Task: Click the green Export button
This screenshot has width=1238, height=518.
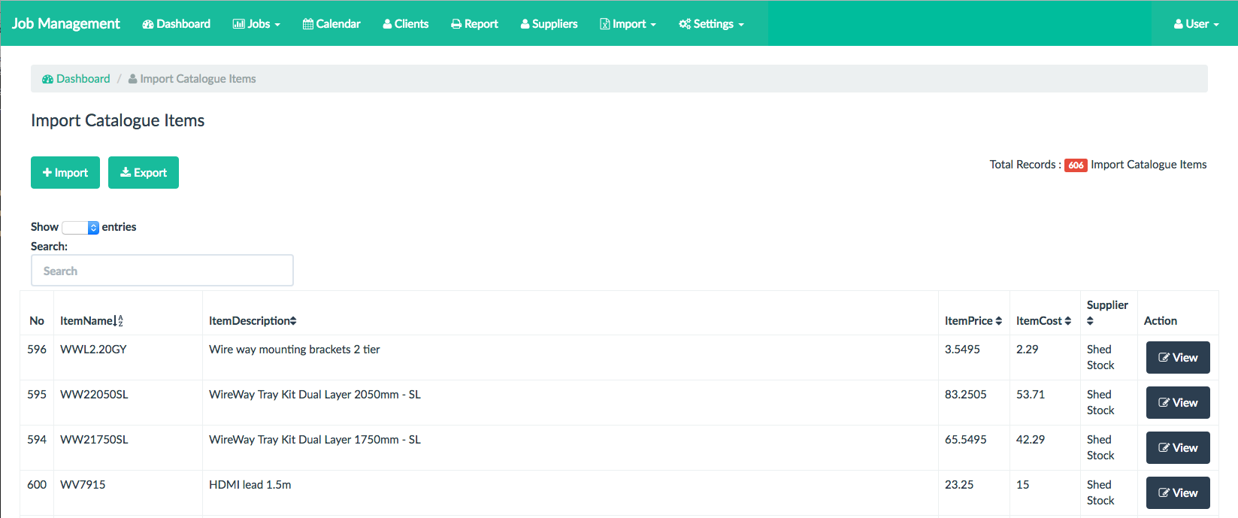Action: 144,173
